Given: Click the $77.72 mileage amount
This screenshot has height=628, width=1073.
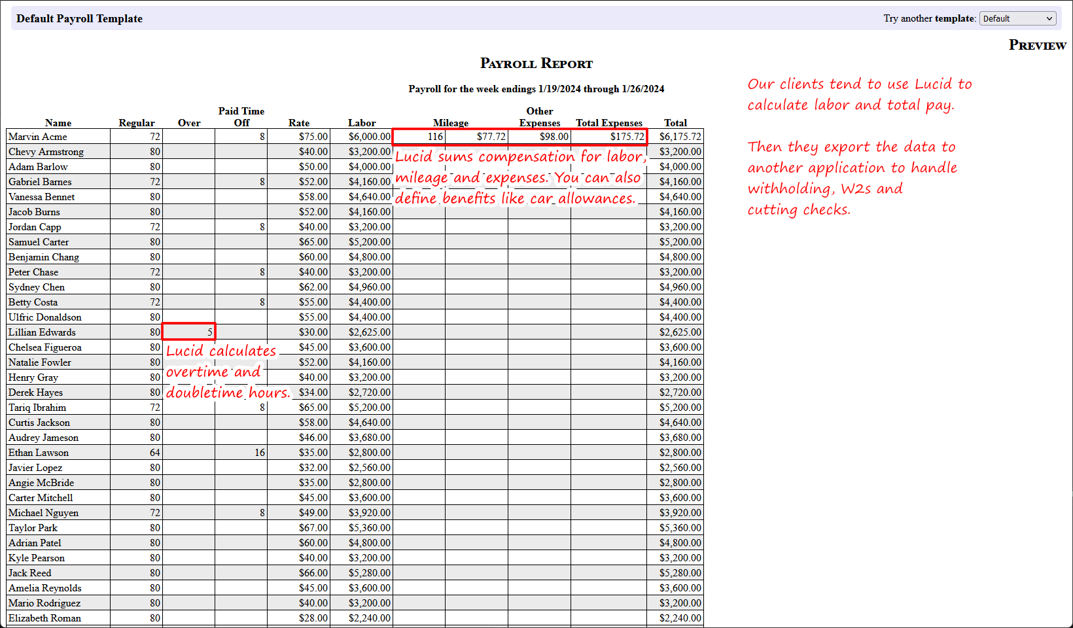Looking at the screenshot, I should [x=476, y=137].
